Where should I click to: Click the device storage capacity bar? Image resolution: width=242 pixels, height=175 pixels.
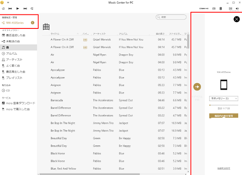224,105
